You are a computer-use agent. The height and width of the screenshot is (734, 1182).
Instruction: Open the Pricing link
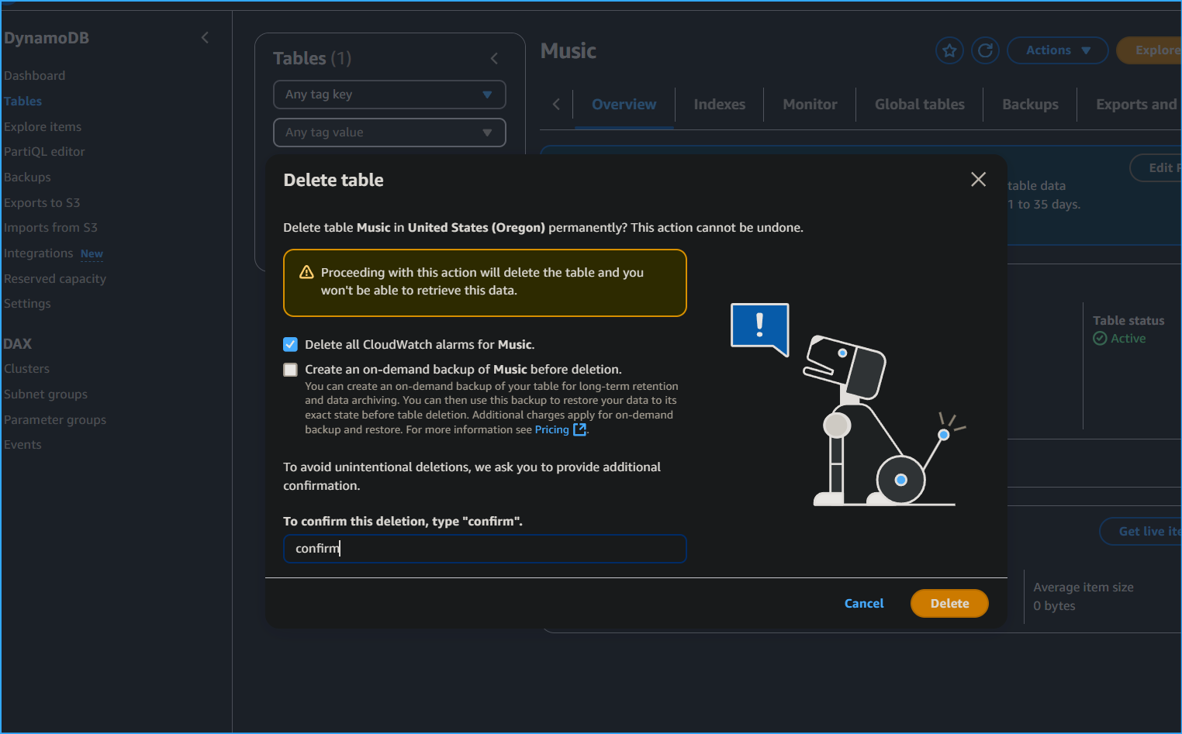point(551,430)
